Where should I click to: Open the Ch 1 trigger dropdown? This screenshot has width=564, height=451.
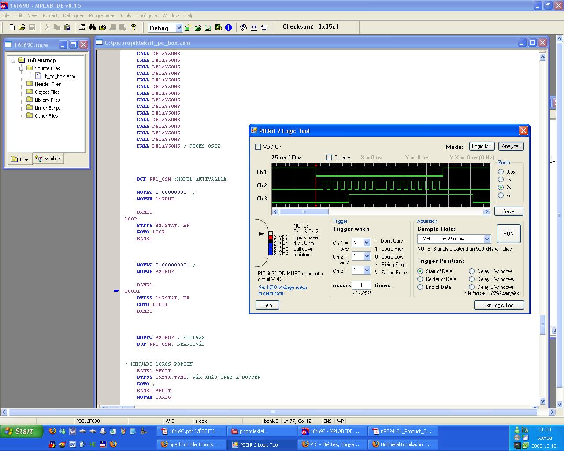[367, 243]
